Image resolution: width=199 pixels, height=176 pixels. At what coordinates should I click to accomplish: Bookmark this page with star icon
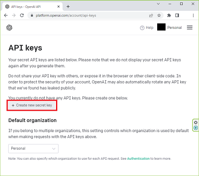pyautogui.click(x=159, y=15)
